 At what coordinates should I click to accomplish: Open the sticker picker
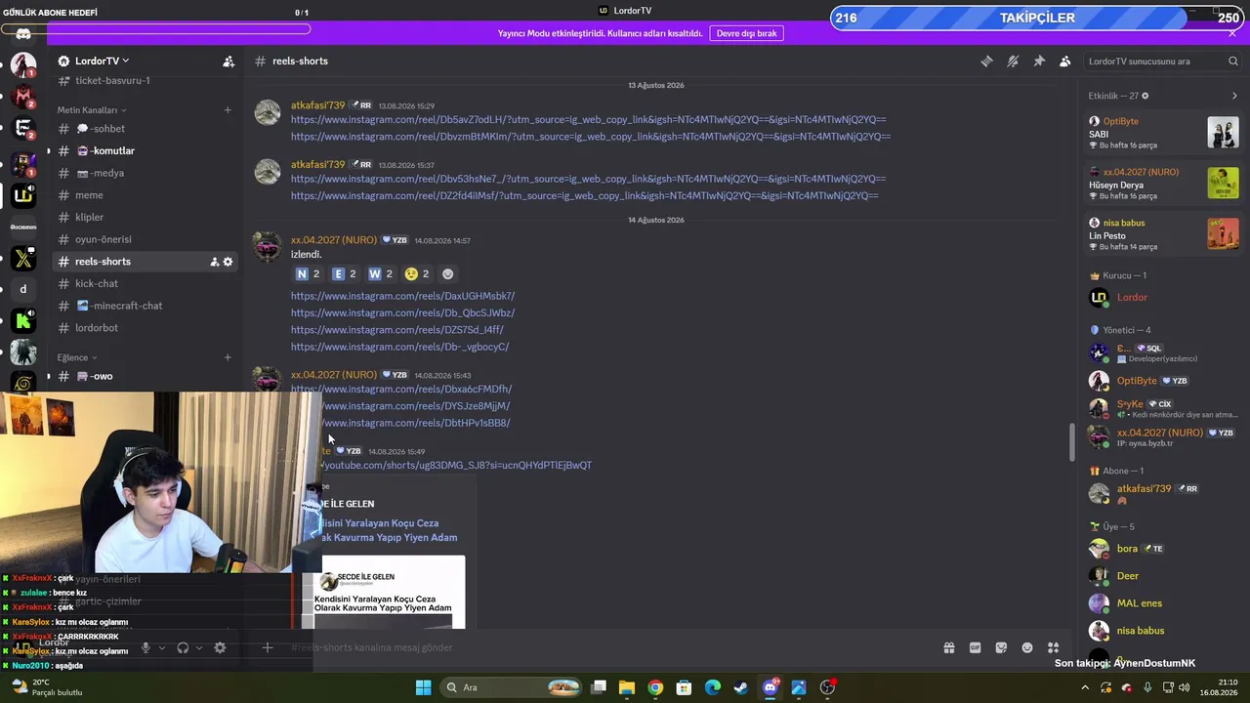coord(1001,647)
